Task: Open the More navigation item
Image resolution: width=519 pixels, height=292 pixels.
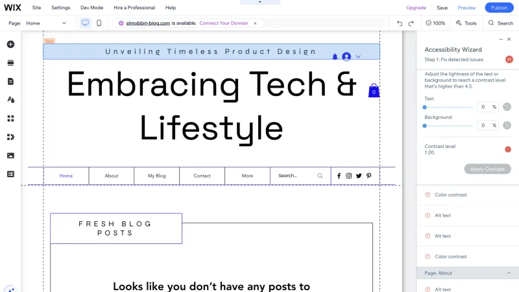Action: click(x=247, y=176)
